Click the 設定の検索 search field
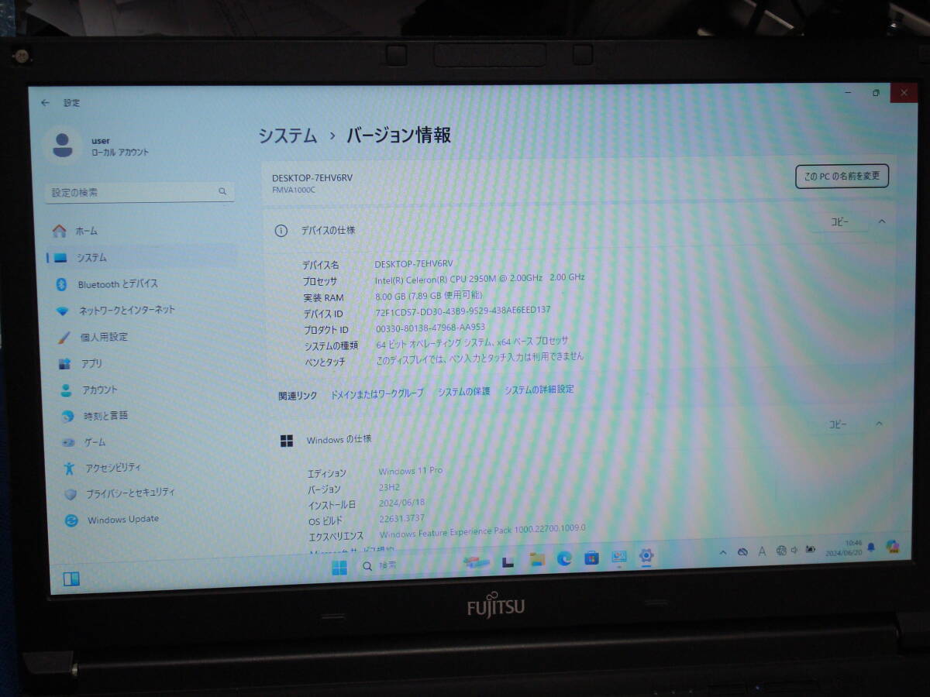This screenshot has height=697, width=930. (139, 192)
